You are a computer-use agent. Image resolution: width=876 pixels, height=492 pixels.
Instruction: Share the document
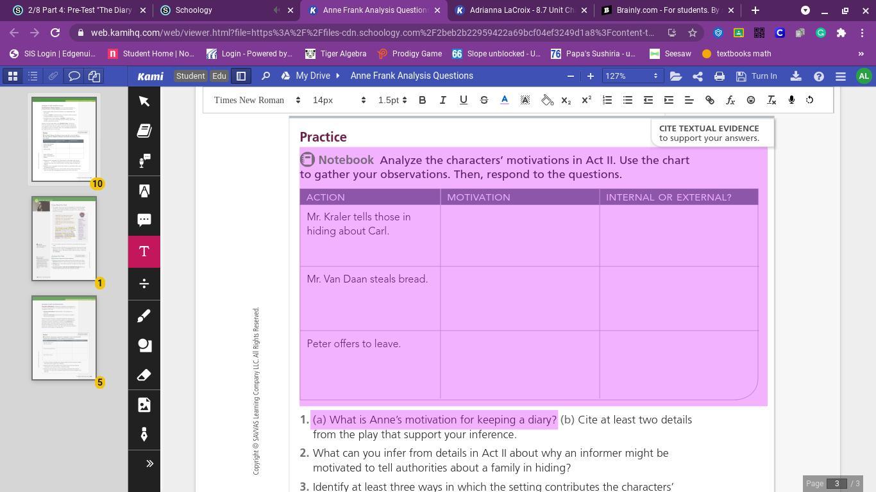click(x=698, y=76)
